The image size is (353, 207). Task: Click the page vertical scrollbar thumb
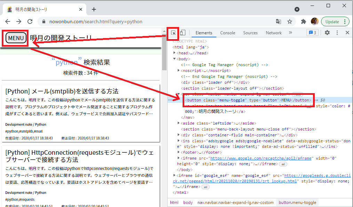click(x=164, y=51)
